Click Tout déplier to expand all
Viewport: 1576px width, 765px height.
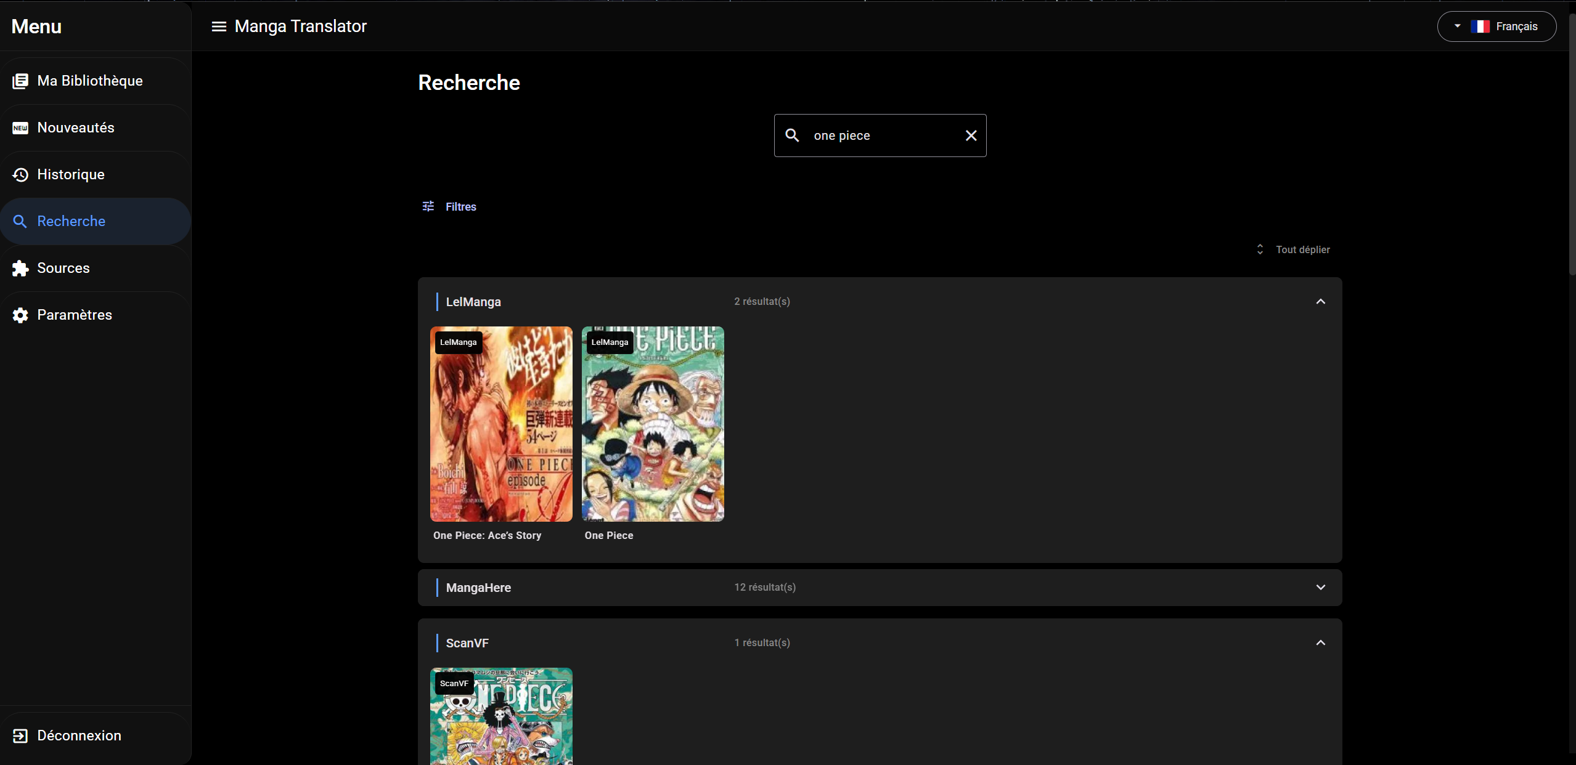click(1292, 249)
